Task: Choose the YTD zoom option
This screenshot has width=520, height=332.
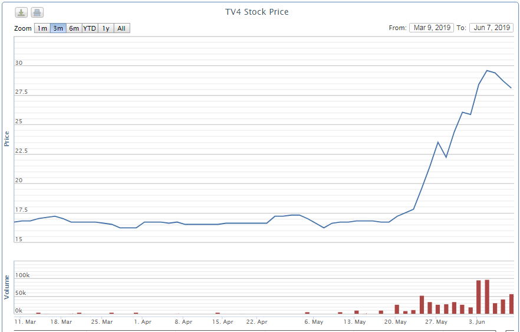Action: point(90,28)
